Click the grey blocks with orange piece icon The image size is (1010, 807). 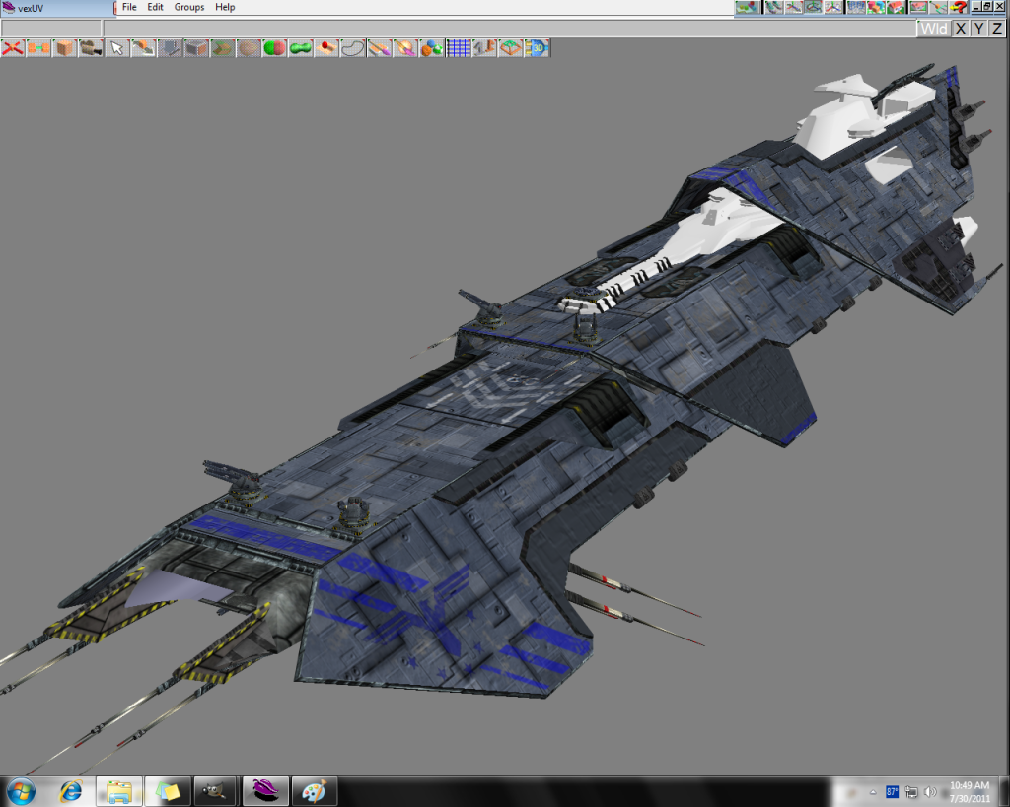coord(484,48)
